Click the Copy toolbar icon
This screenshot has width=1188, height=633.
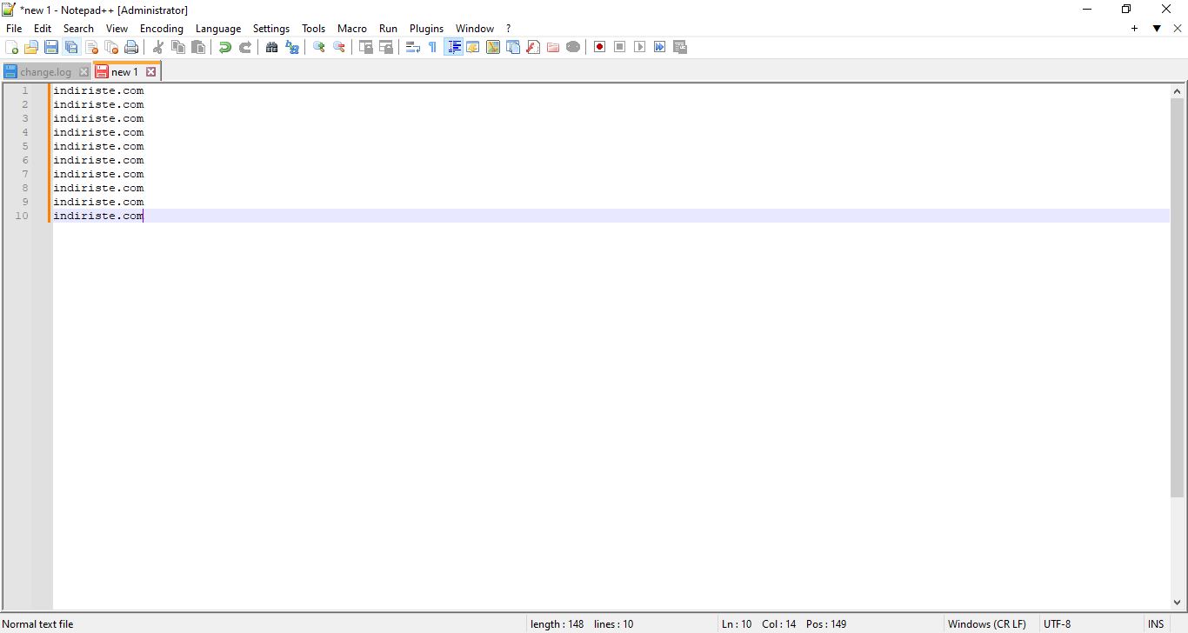tap(178, 47)
